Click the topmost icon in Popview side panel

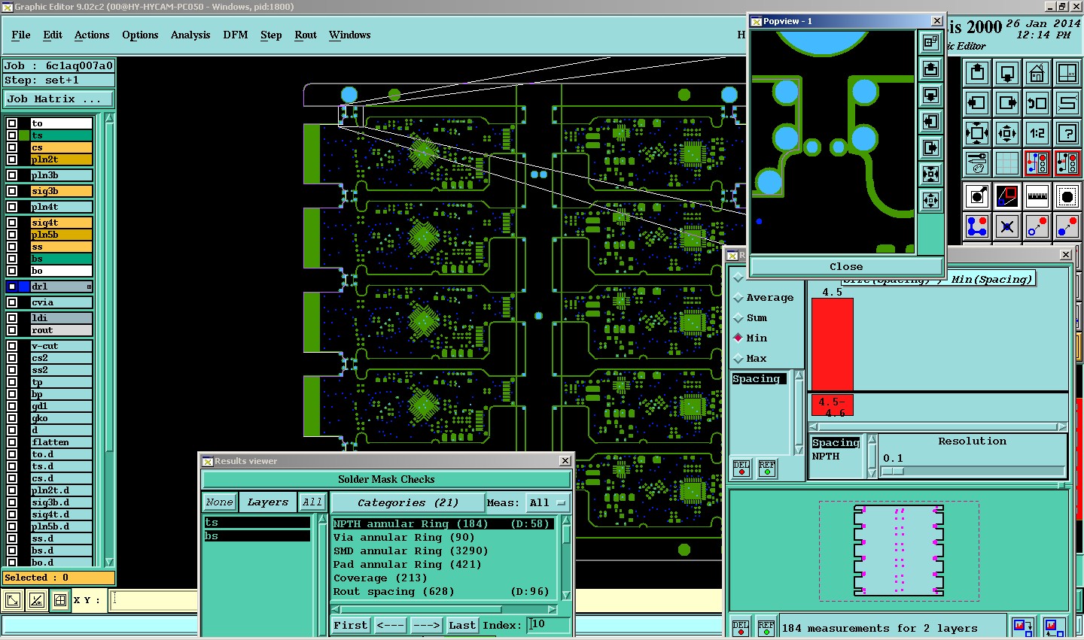tap(931, 43)
